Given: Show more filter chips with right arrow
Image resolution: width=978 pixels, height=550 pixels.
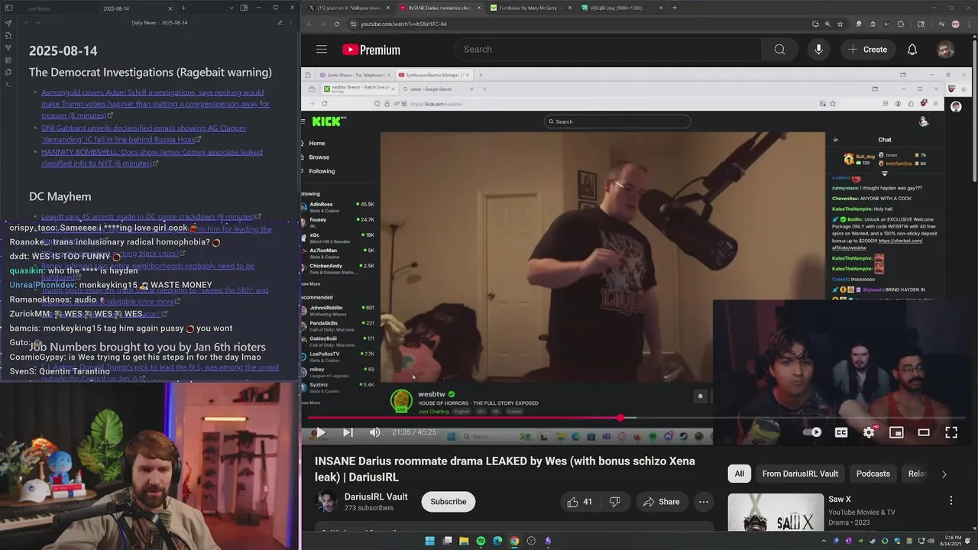Looking at the screenshot, I should (x=944, y=474).
